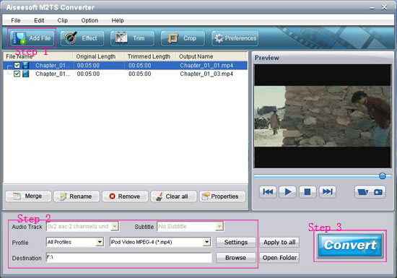397x278 pixels.
Task: Take a snapshot with the camera icon
Action: coord(378,192)
